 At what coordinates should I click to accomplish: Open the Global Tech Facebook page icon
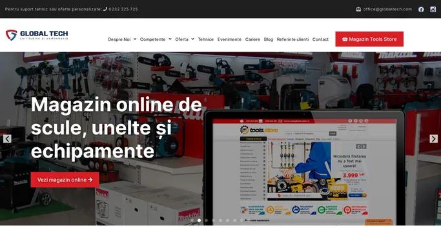[421, 9]
